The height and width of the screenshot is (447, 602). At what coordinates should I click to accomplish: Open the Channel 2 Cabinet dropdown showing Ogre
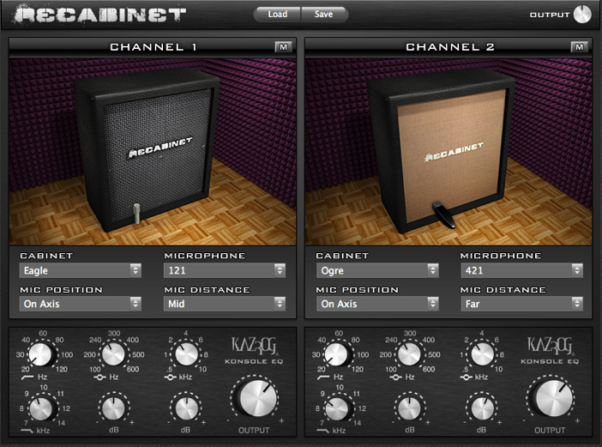pos(376,270)
